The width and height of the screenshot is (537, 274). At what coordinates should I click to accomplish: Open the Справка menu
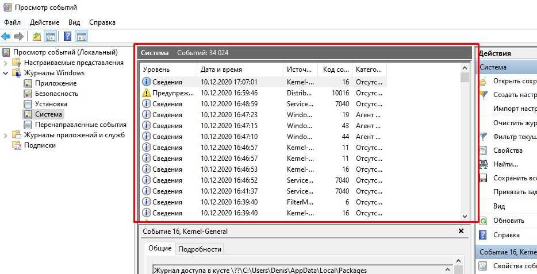[102, 22]
